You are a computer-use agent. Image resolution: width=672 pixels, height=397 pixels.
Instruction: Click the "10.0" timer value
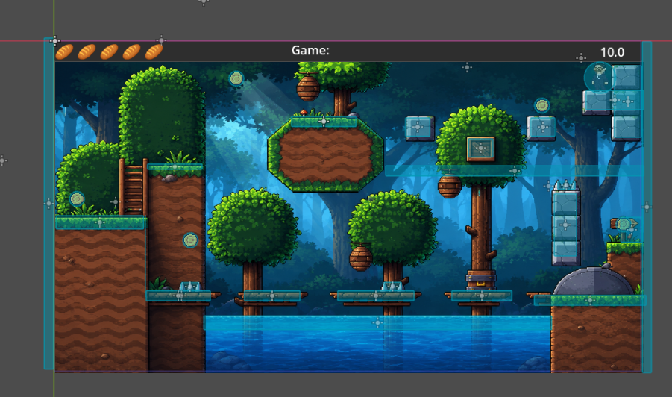coord(612,52)
